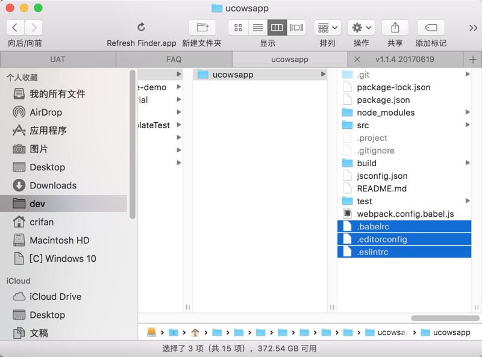482x357 pixels.
Task: Open Macintosh HD in the sidebar
Action: click(x=64, y=240)
